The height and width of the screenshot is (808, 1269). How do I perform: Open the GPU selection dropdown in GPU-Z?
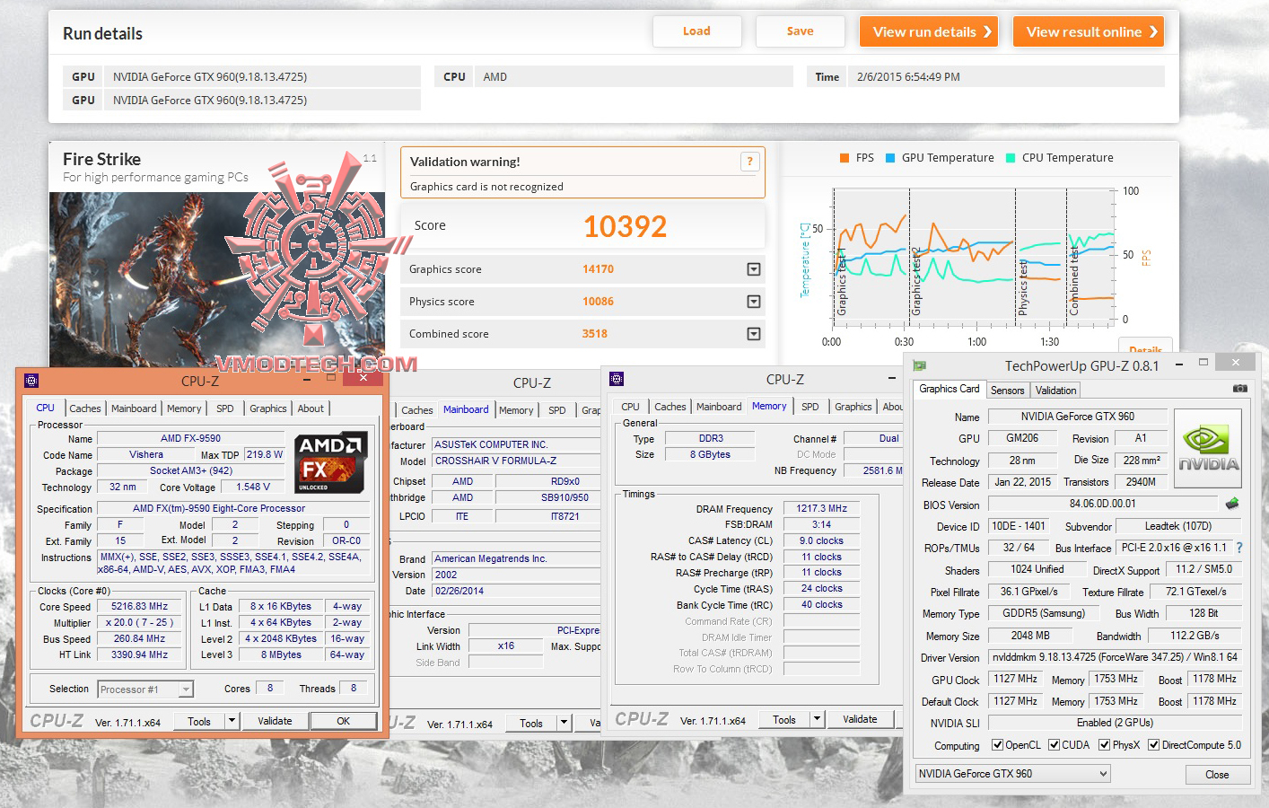point(1013,774)
